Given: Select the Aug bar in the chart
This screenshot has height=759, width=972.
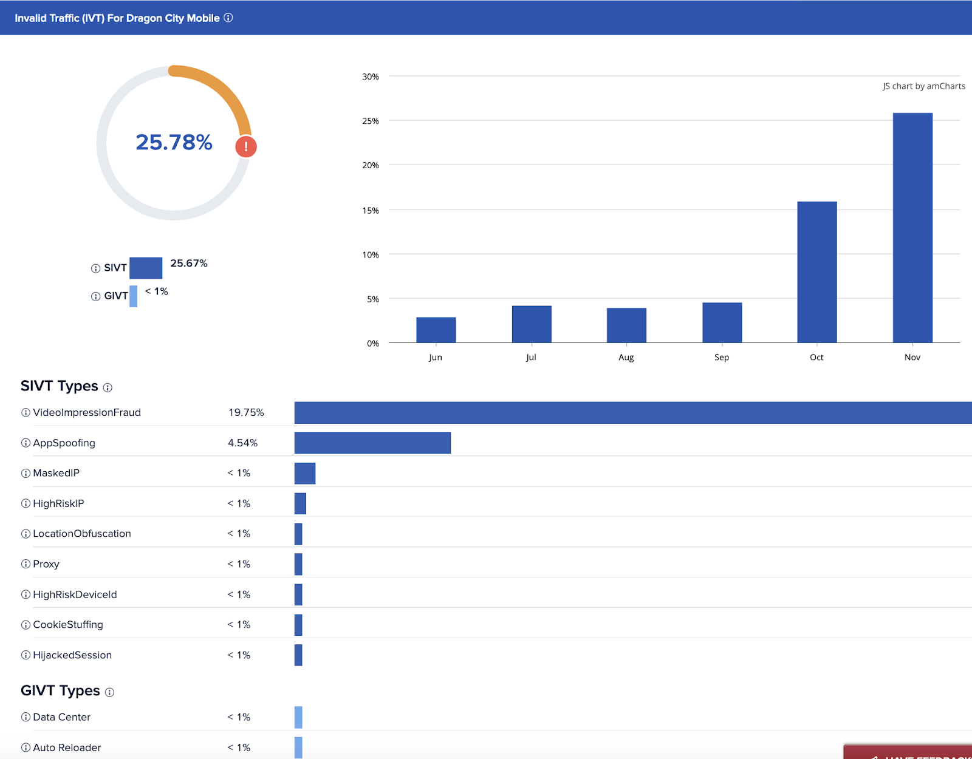Looking at the screenshot, I should pyautogui.click(x=626, y=325).
